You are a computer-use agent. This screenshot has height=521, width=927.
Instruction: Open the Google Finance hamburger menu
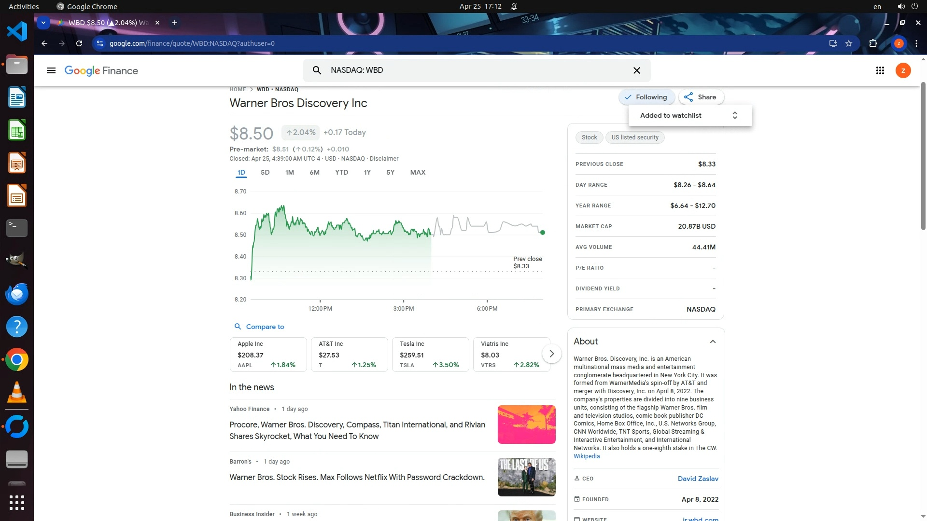point(51,71)
